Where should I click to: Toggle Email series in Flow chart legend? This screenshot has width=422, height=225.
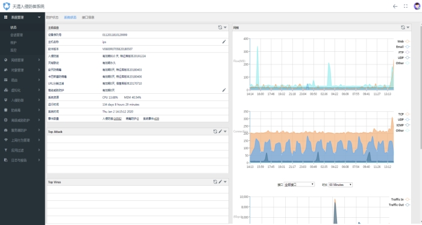(x=403, y=47)
